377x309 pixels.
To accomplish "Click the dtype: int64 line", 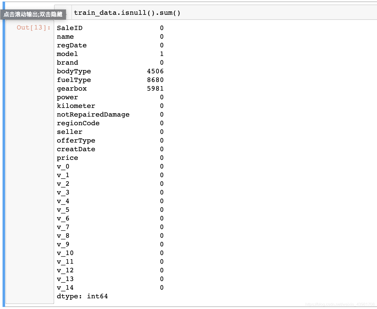I will pos(82,296).
